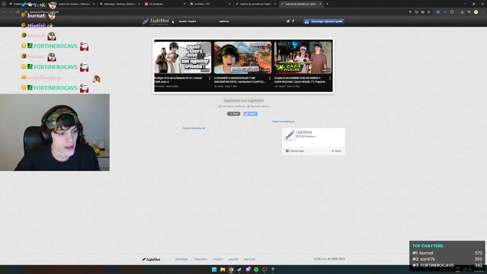Click the Capturado con Lightshot caption
This screenshot has width=487, height=274.
coord(243,100)
